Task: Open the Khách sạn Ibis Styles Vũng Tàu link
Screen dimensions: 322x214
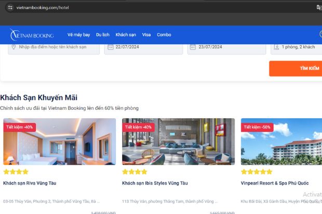Action: tap(155, 183)
